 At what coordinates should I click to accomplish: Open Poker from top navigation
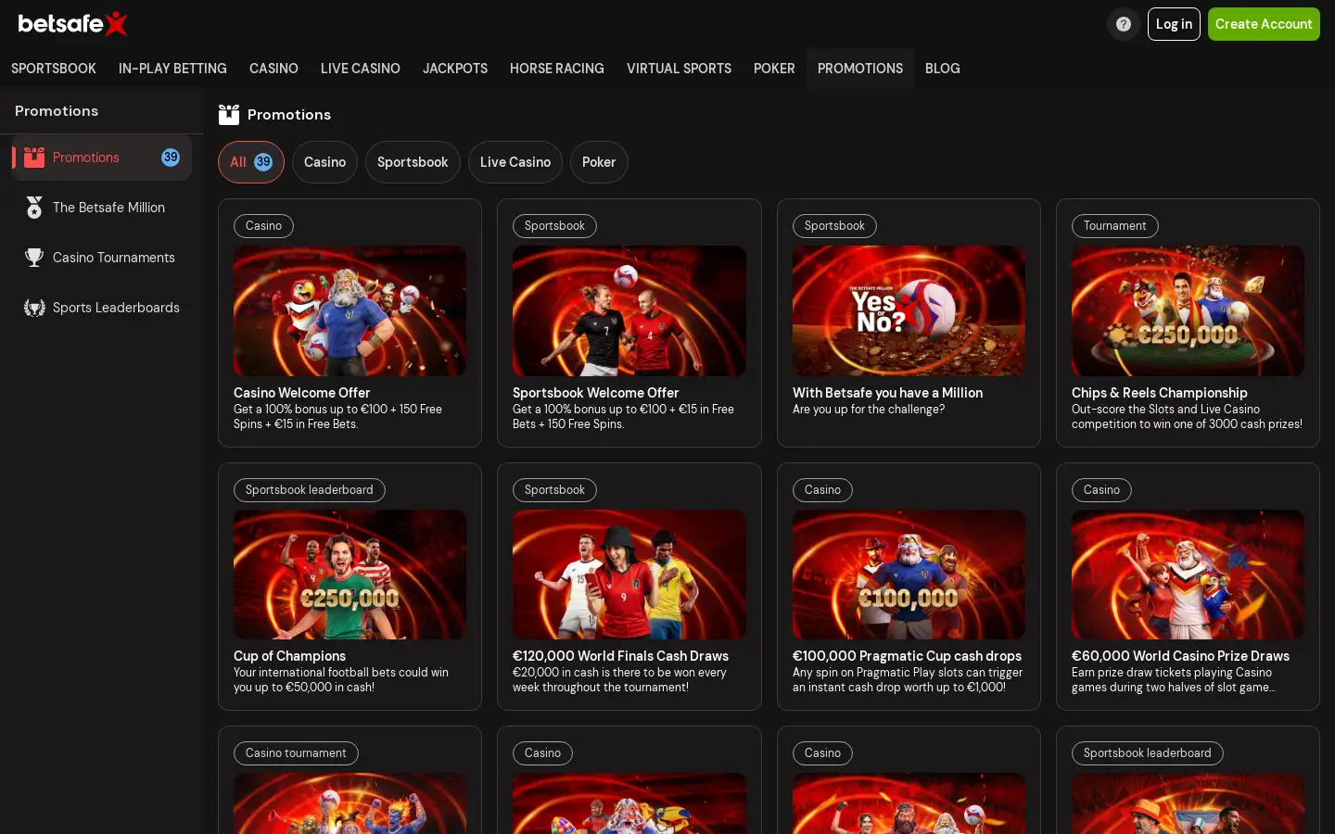774,69
